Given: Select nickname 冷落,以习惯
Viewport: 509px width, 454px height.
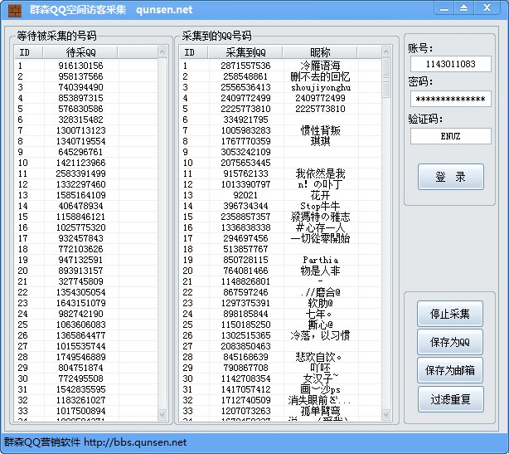Looking at the screenshot, I should pyautogui.click(x=320, y=335).
